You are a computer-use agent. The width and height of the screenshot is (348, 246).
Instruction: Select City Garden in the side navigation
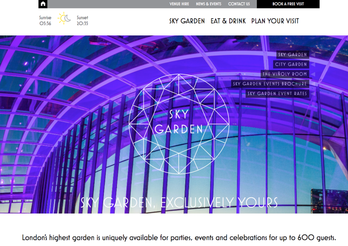point(291,64)
